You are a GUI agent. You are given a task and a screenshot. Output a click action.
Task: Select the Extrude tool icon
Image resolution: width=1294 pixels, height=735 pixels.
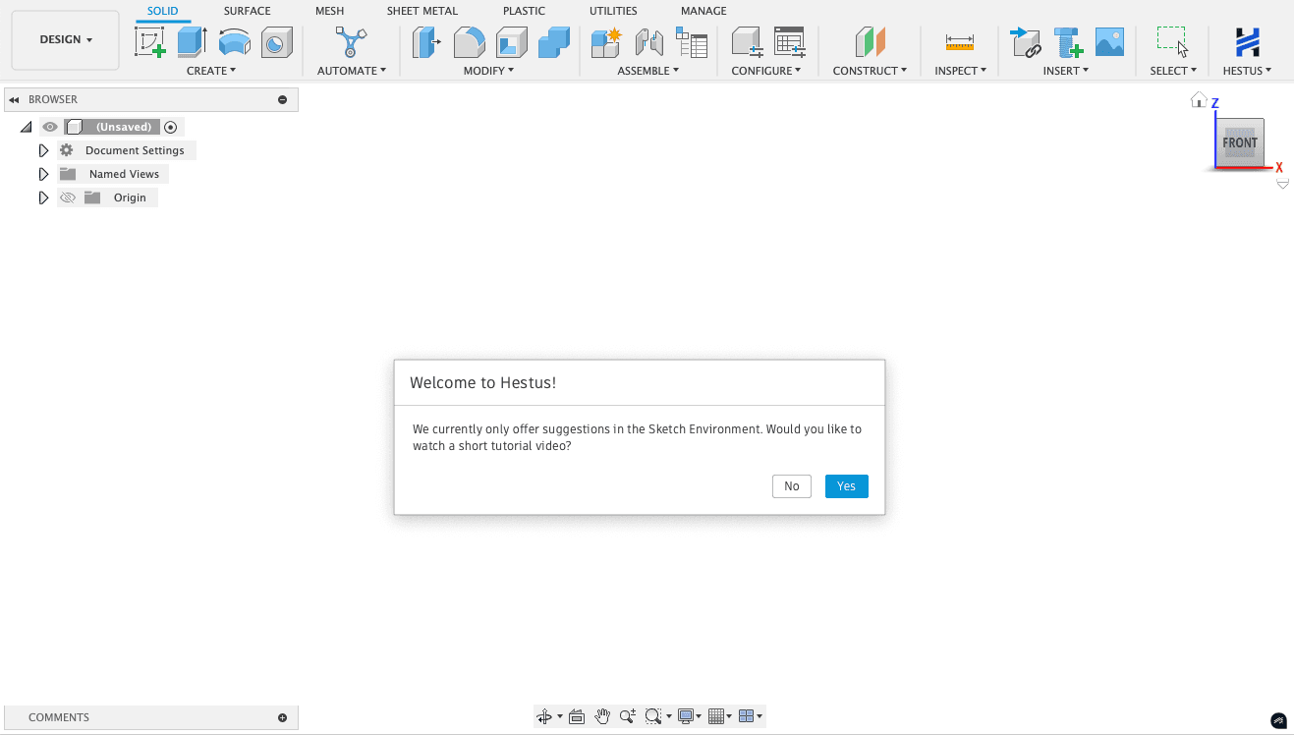point(193,42)
